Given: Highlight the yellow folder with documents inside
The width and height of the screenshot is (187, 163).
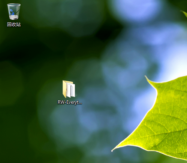Looking at the screenshot, I should 69,89.
